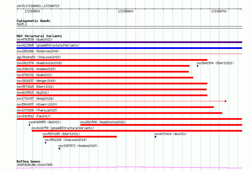This screenshot has height=171, width=250.
Task: Click the nsv3387973 (Audano2019) label text
Action: 78,146
